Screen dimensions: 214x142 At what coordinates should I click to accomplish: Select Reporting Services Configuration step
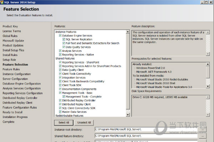23,93
